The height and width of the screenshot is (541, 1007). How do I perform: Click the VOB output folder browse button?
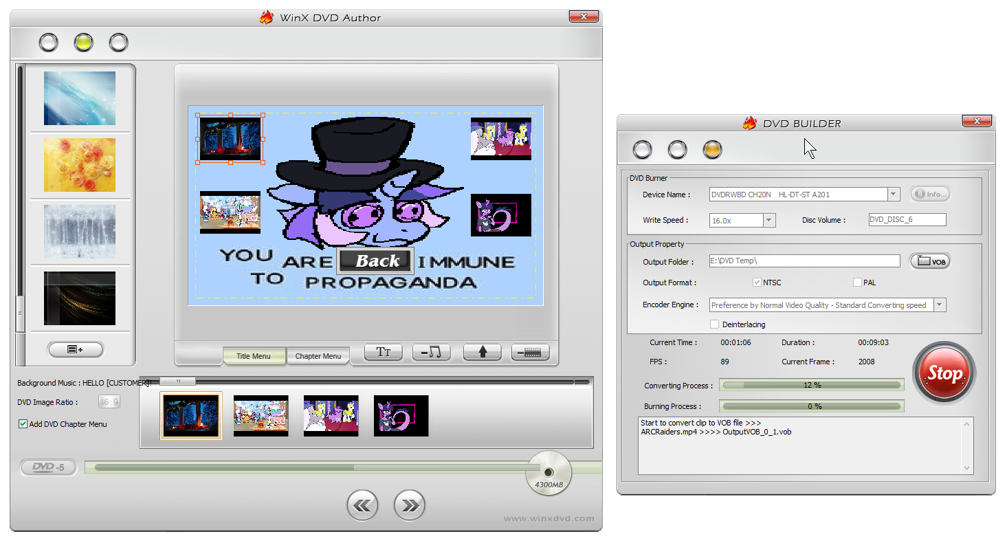point(930,261)
